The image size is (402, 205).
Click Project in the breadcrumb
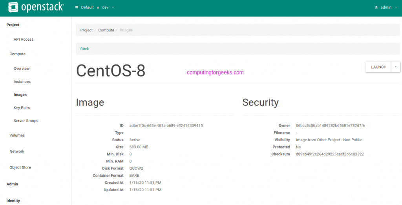pyautogui.click(x=86, y=30)
